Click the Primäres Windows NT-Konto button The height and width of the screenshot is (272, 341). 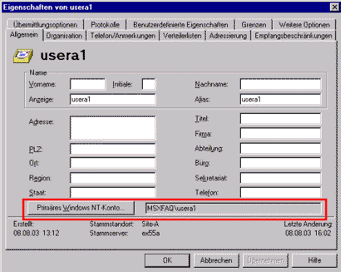[x=81, y=208]
